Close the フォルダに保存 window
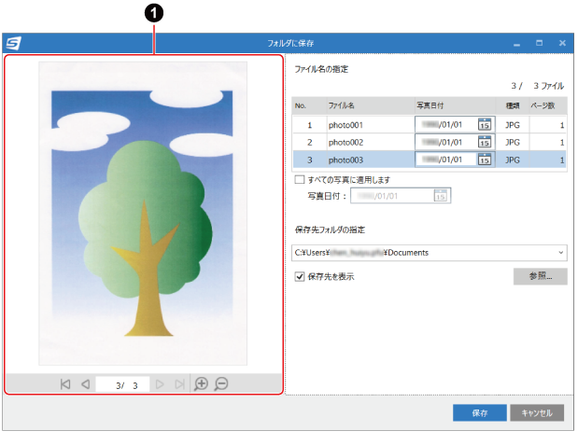 coord(562,43)
